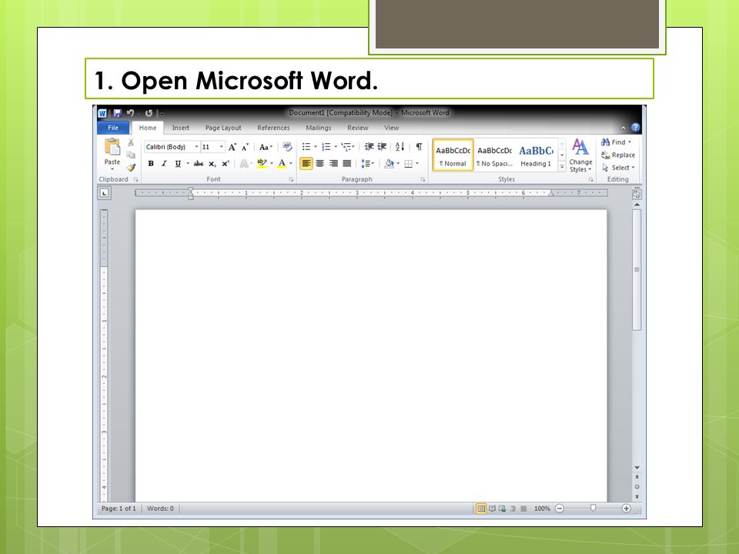Switch to the Page Layout tab
739x554 pixels.
(x=223, y=128)
